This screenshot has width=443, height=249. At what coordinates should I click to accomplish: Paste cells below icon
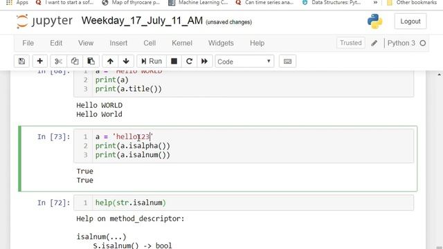(91, 62)
